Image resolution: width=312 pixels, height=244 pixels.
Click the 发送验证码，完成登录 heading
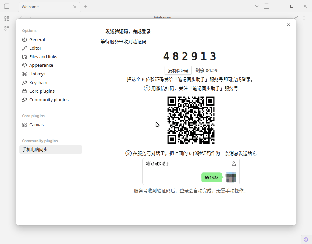[x=128, y=31]
